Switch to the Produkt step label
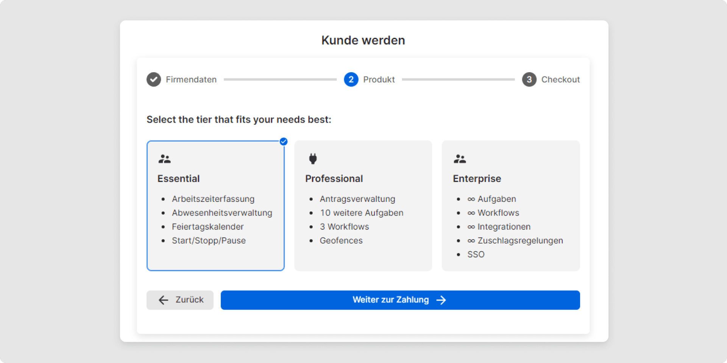This screenshot has width=727, height=363. (x=379, y=79)
